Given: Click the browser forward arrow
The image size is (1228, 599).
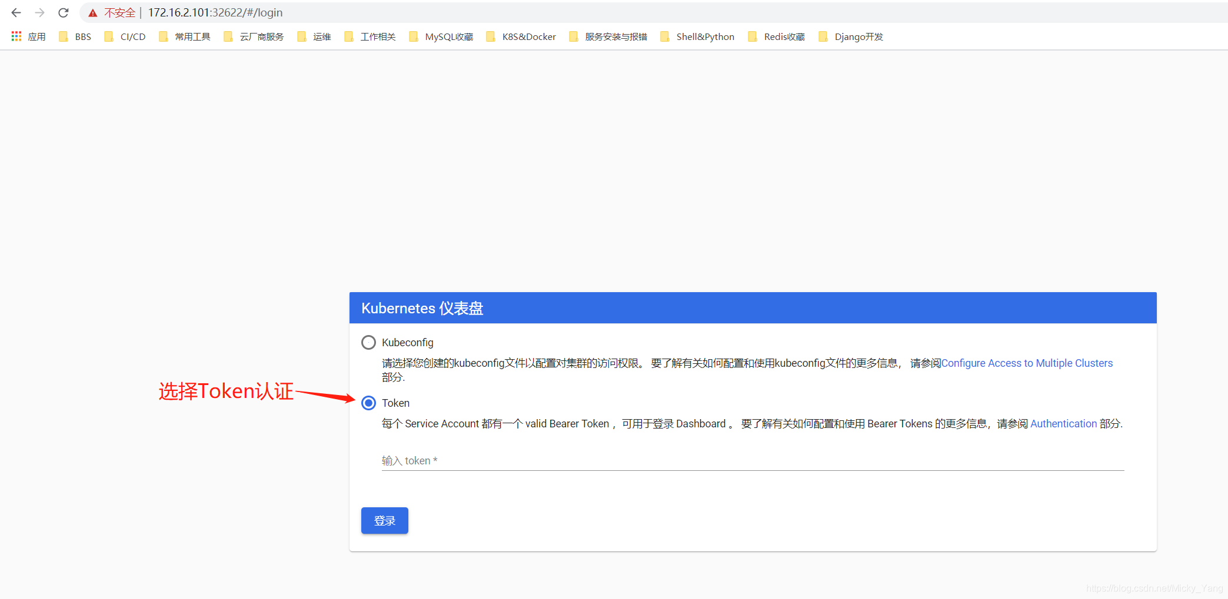Looking at the screenshot, I should pyautogui.click(x=39, y=12).
